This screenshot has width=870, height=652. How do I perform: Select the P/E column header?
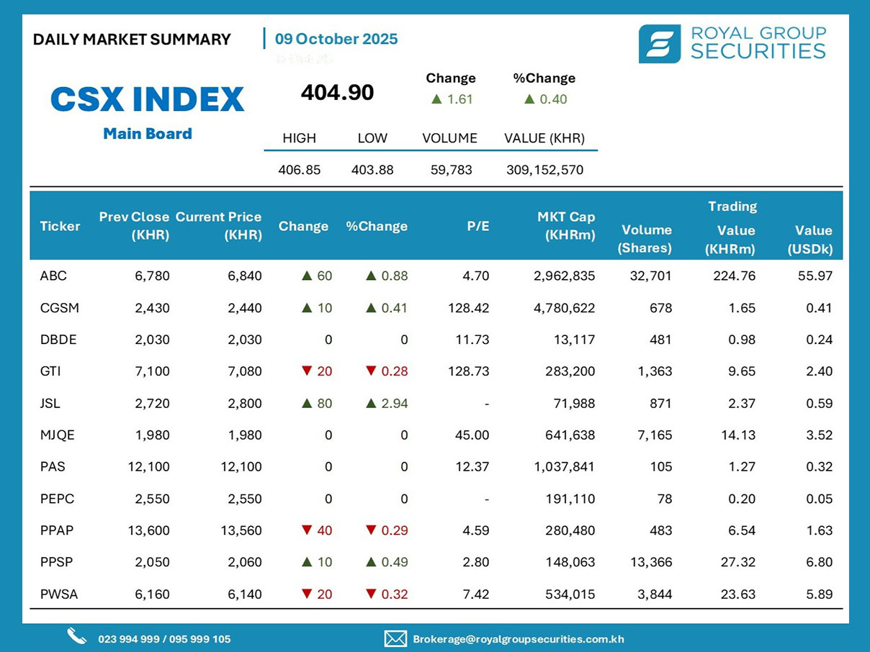tap(477, 226)
